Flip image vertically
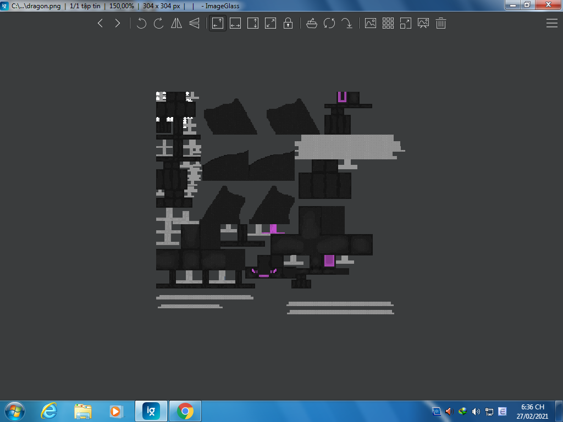Screen dimensions: 563x422 tap(194, 23)
